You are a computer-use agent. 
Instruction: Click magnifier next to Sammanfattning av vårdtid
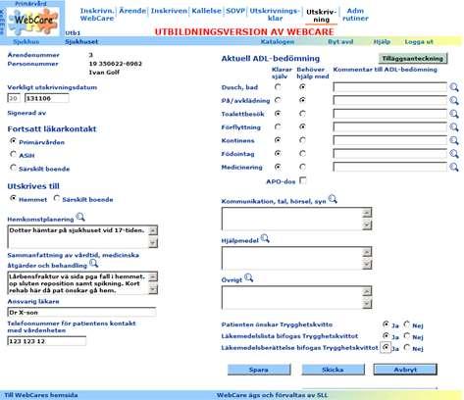coord(94,263)
